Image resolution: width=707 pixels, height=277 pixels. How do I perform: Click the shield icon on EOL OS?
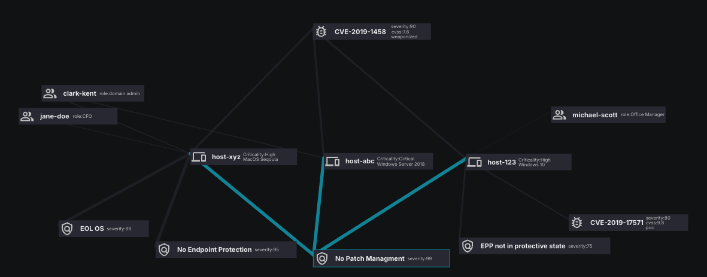67,229
